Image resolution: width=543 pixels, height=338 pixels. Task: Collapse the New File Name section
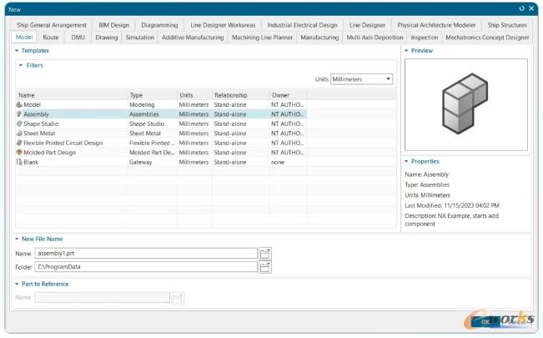coord(17,240)
